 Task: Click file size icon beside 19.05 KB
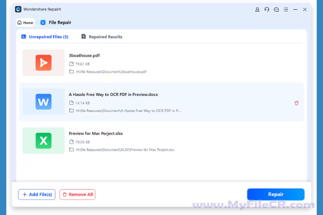click(x=71, y=142)
